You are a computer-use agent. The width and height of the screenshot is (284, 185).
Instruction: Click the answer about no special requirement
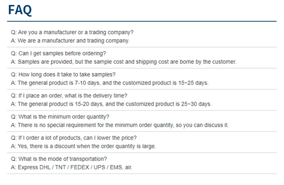(x=120, y=125)
